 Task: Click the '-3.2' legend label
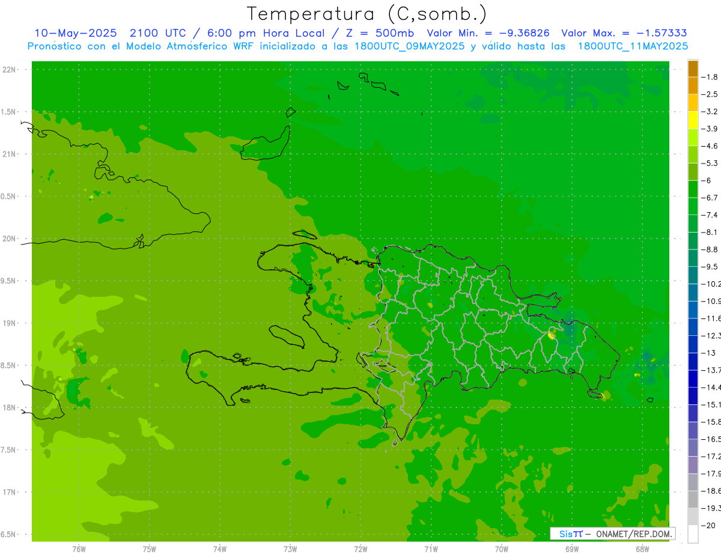[710, 112]
